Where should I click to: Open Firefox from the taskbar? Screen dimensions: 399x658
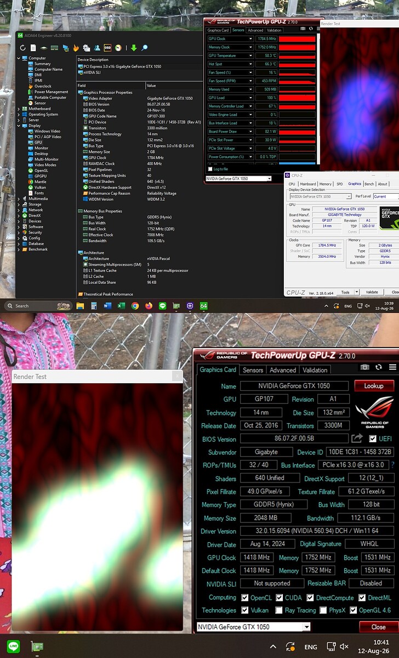tap(149, 306)
